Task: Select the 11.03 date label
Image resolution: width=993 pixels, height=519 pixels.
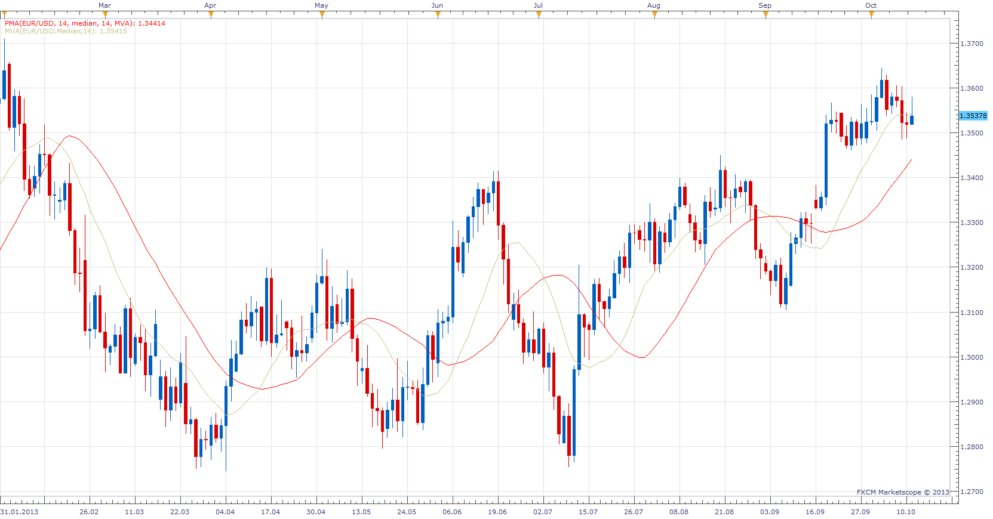Action: pyautogui.click(x=134, y=512)
